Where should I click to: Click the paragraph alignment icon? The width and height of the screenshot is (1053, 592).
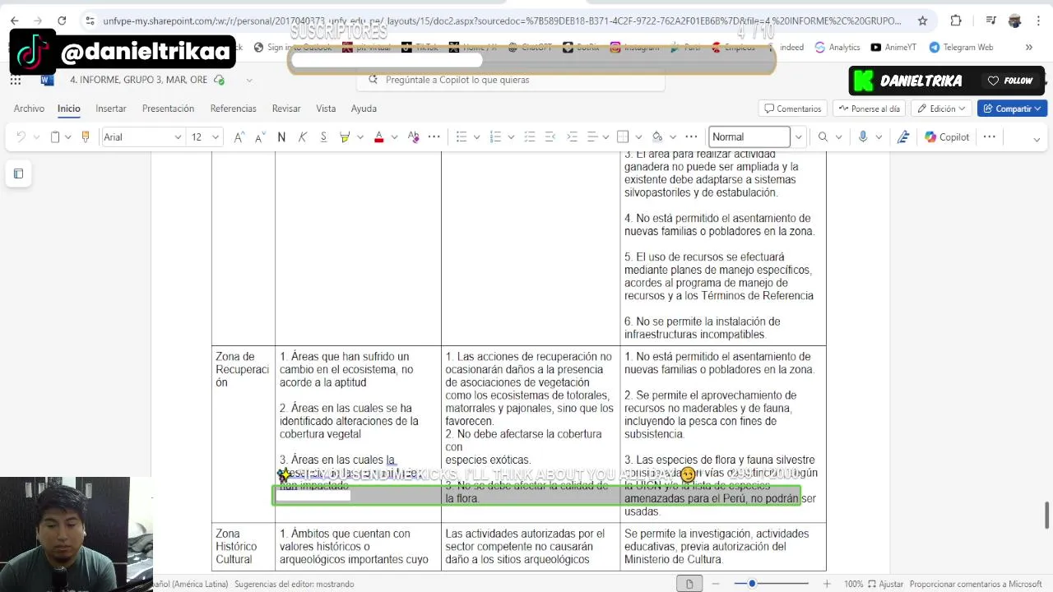pyautogui.click(x=591, y=137)
